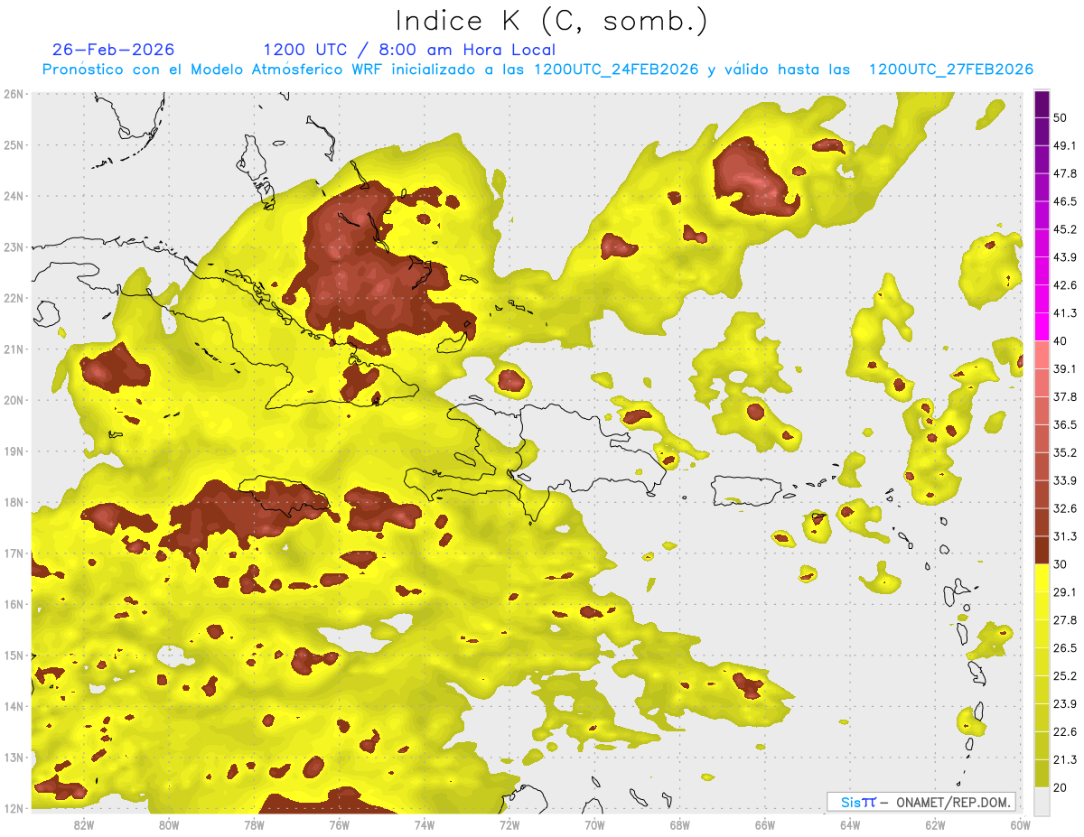Click the legend value '41.3'
The height and width of the screenshot is (837, 1084).
pos(1065,314)
